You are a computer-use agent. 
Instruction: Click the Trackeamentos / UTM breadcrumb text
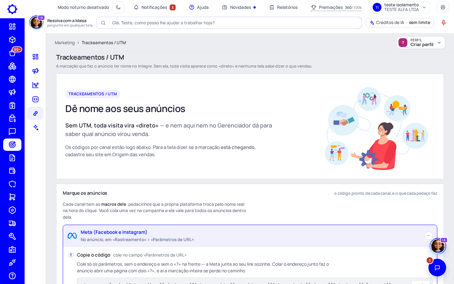point(104,43)
